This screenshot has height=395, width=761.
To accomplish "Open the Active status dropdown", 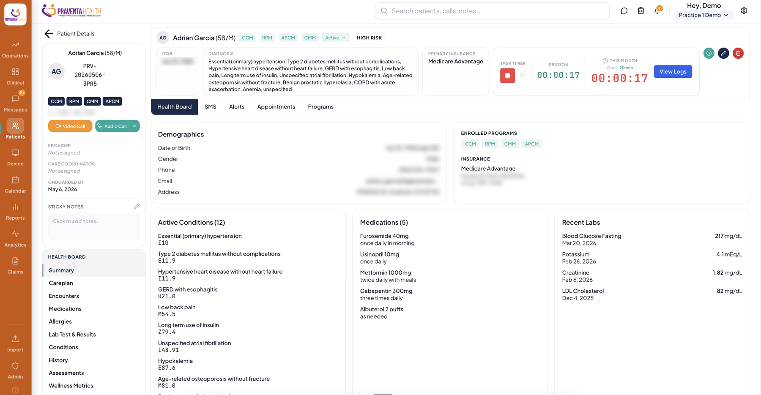I will (336, 38).
